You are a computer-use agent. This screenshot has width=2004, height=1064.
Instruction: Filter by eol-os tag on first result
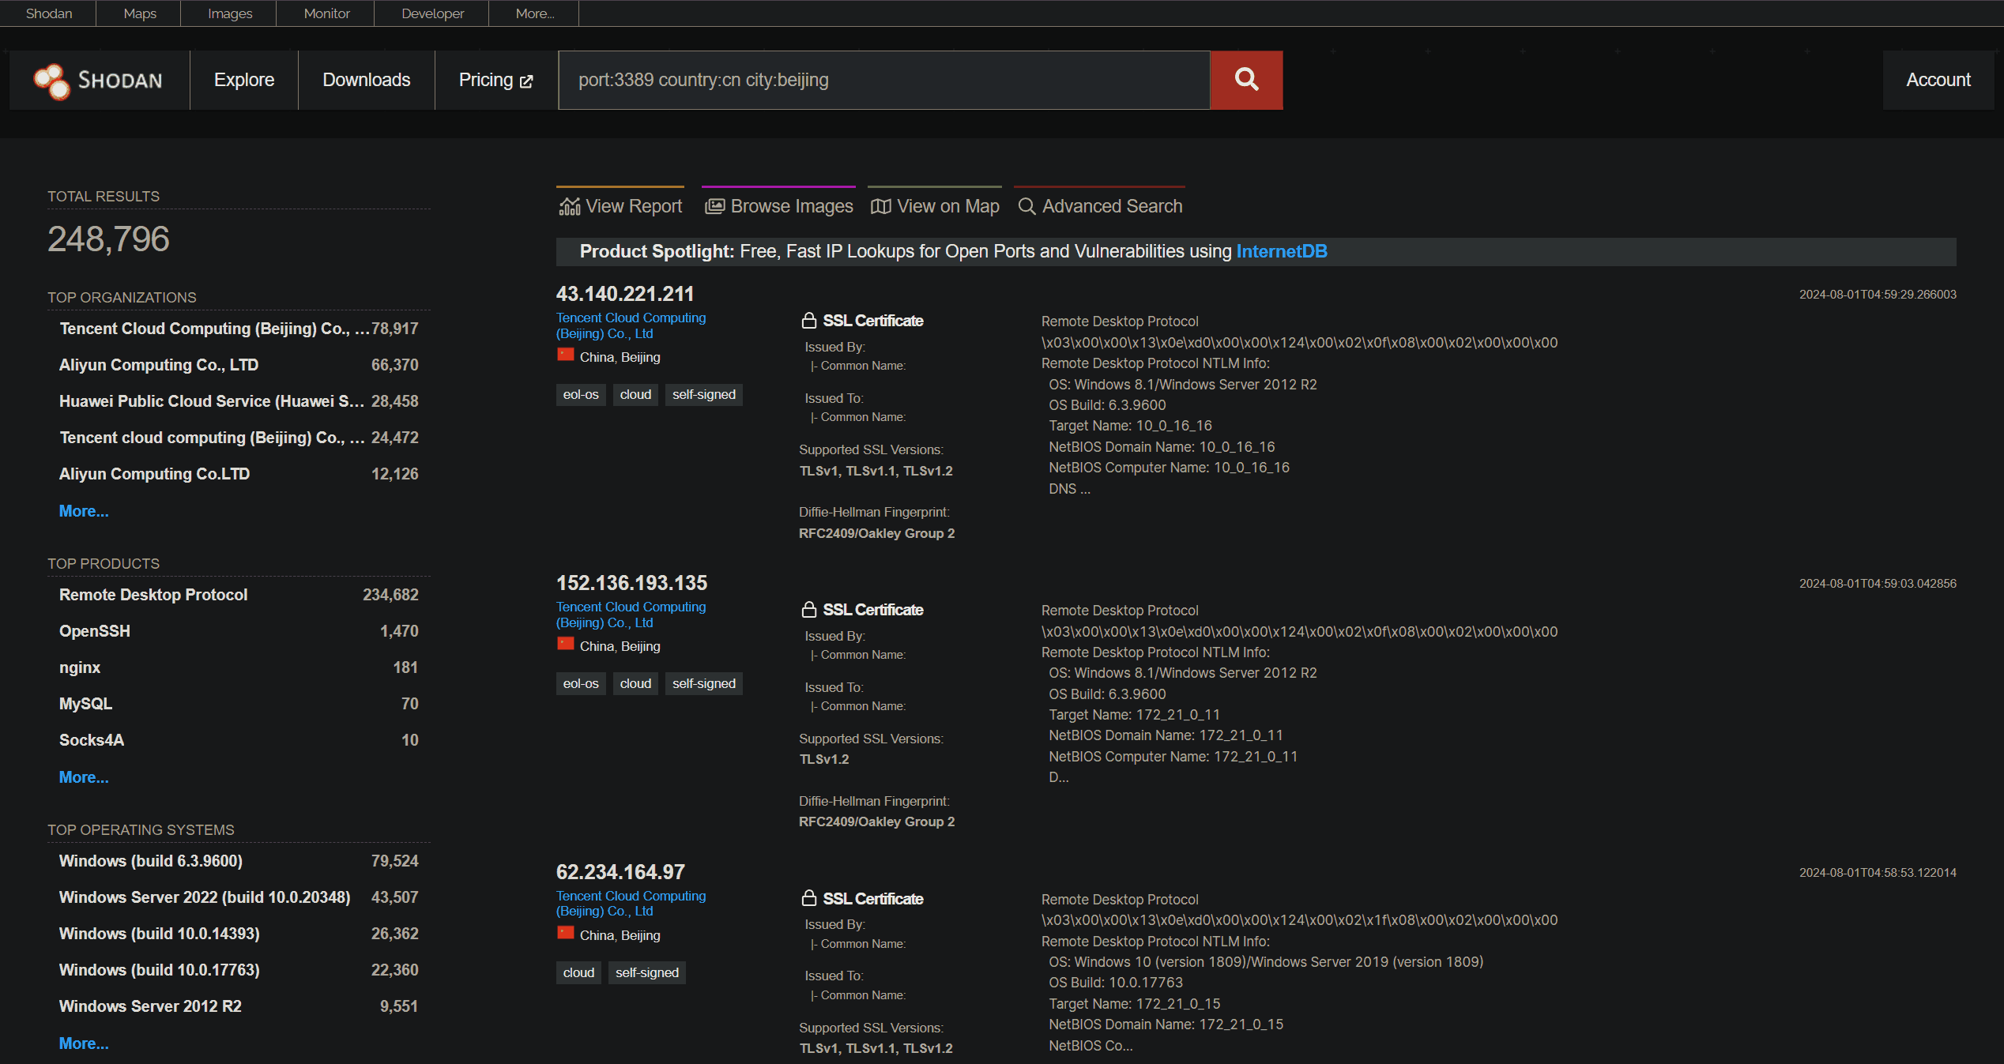(581, 394)
